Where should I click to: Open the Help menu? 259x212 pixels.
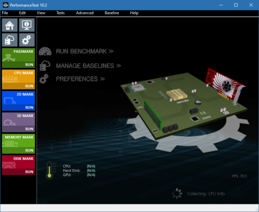coord(134,13)
